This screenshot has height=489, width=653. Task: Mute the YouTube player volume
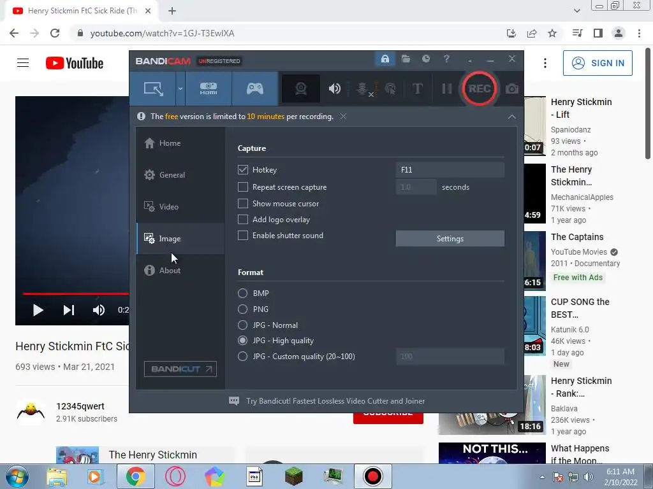[x=99, y=310]
